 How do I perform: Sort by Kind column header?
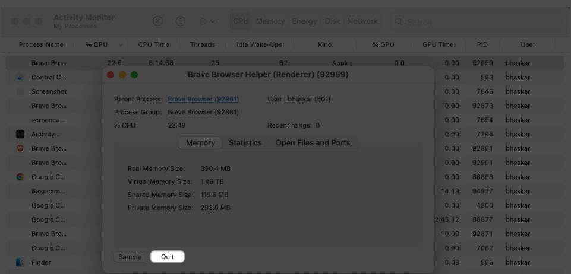325,44
